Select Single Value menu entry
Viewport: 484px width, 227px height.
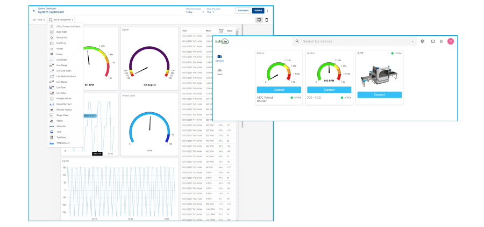tap(66, 115)
